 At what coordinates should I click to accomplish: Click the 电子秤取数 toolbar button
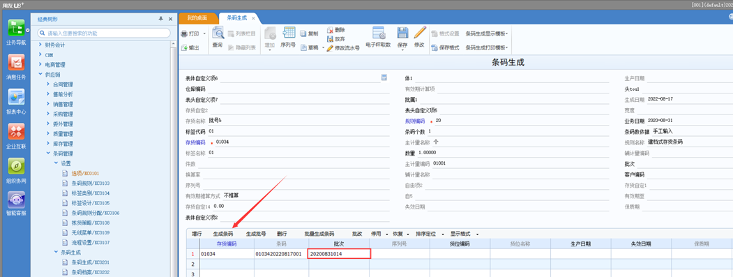(x=378, y=38)
